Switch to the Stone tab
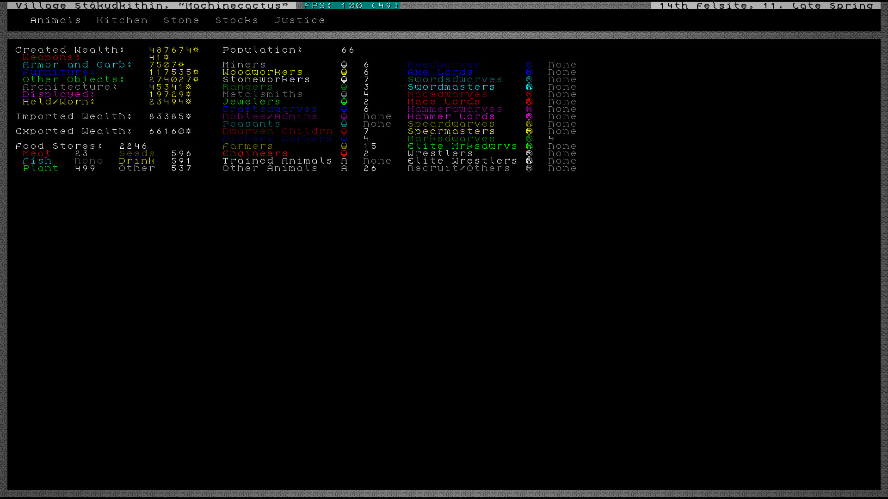The height and width of the screenshot is (499, 888). (181, 20)
